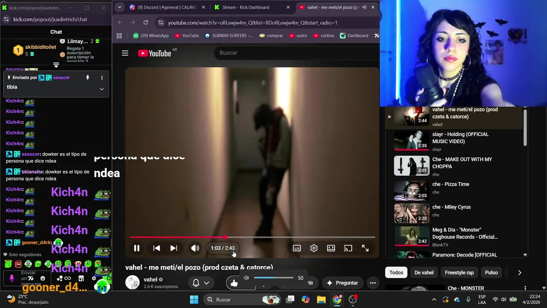
Task: Open YouTube player settings gear
Action: pos(314,248)
